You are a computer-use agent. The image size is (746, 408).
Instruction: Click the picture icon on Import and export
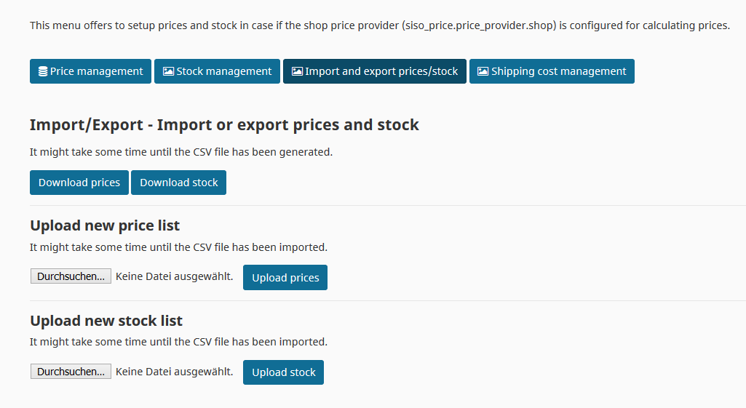click(x=297, y=71)
